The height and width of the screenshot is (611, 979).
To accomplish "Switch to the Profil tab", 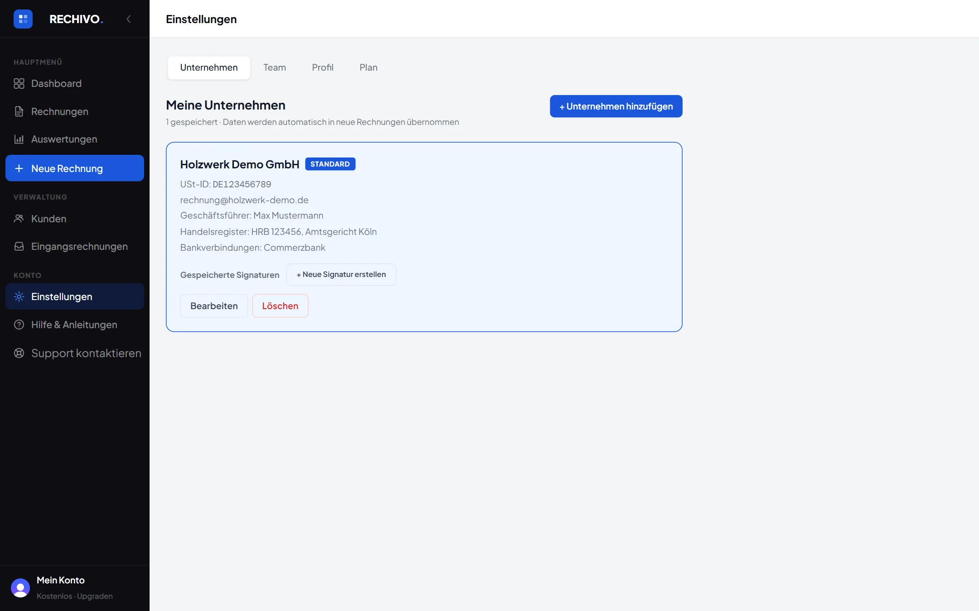I will pyautogui.click(x=323, y=67).
